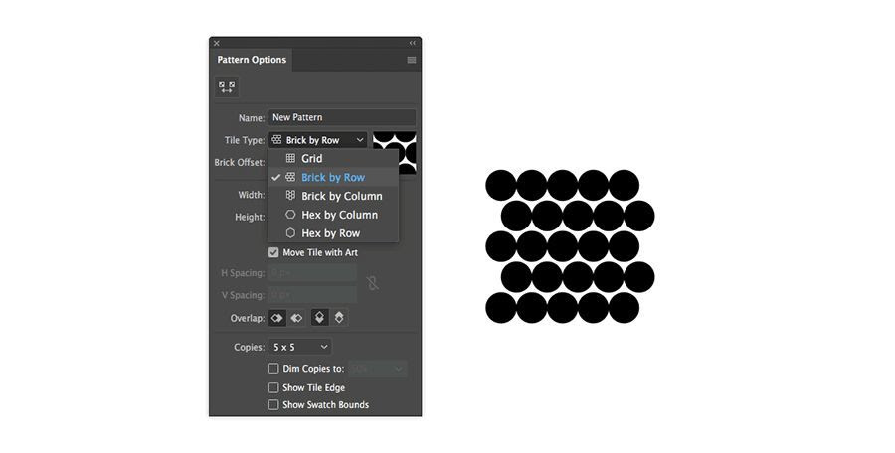Collapse panel with double-arrow icon
The width and height of the screenshot is (895, 453).
(x=412, y=43)
